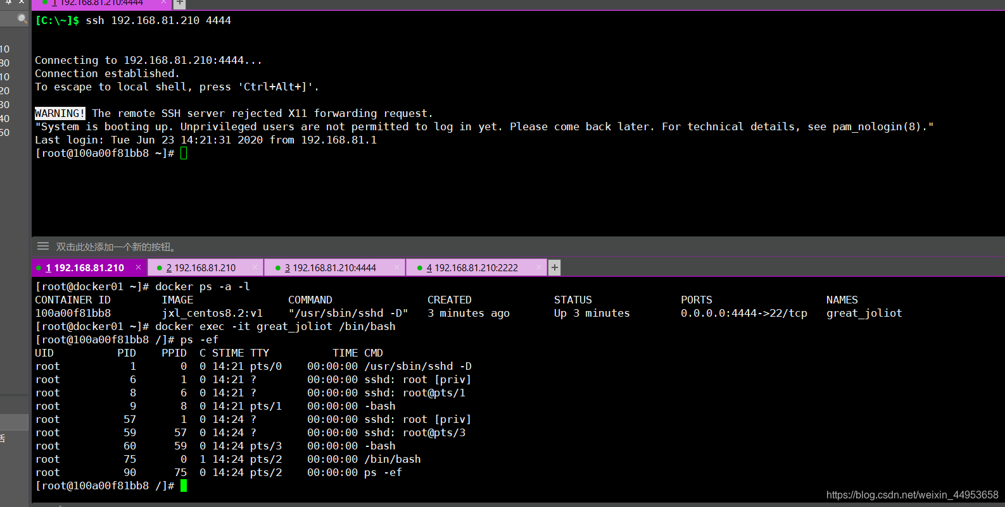This screenshot has height=507, width=1005.
Task: Click the 'PORTS' column header
Action: [697, 300]
